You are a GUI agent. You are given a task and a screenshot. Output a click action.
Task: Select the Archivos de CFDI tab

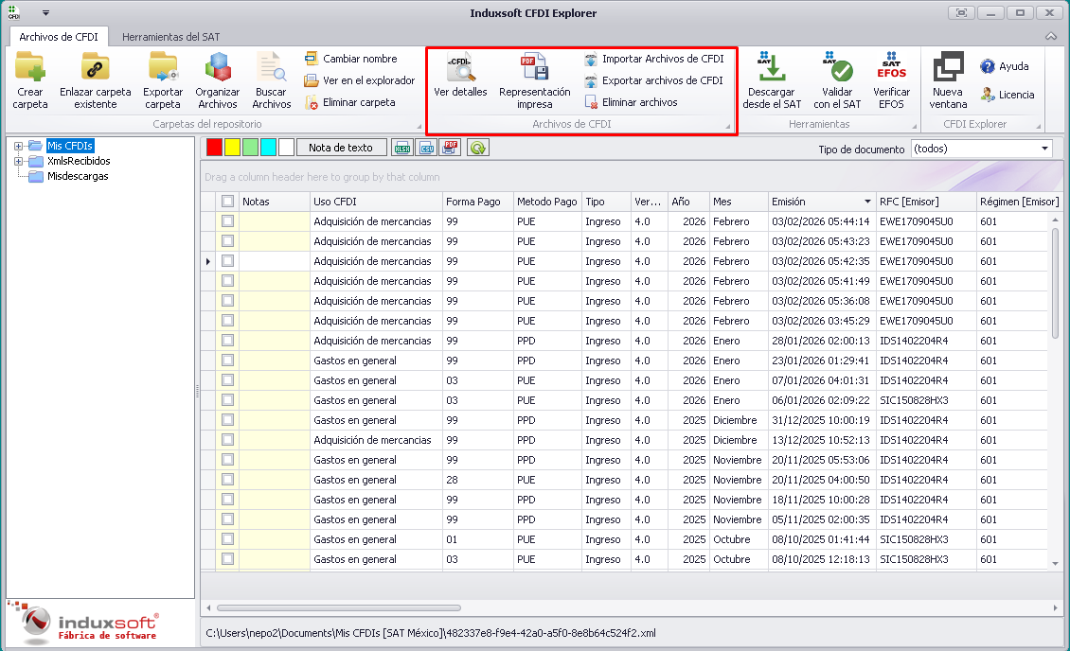[59, 37]
